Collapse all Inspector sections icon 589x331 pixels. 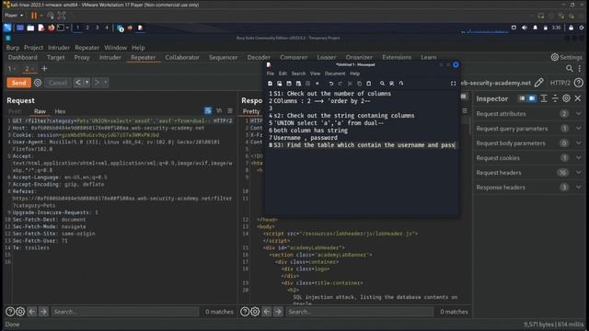click(x=555, y=98)
